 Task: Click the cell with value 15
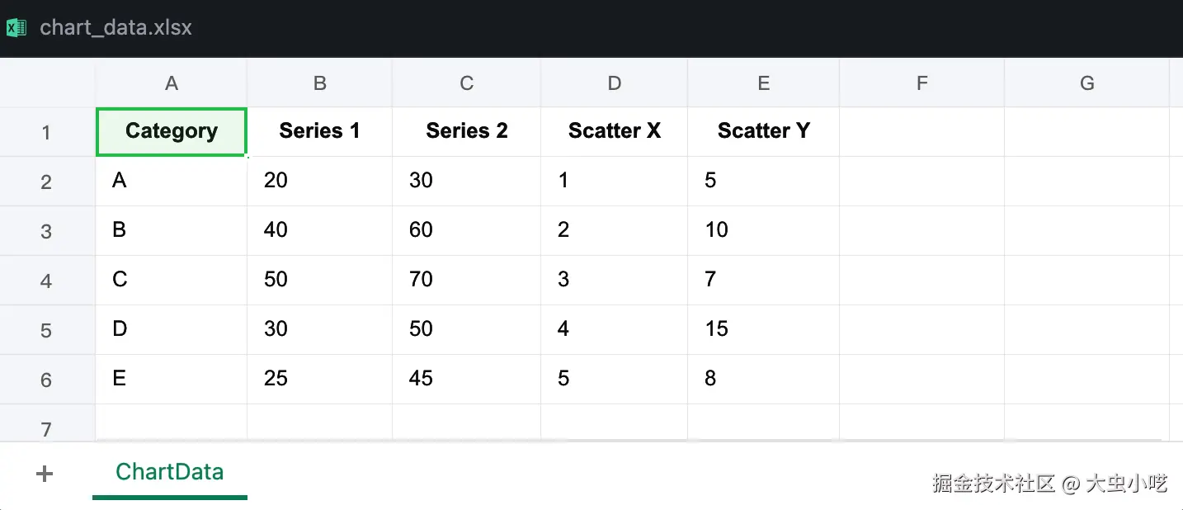763,329
